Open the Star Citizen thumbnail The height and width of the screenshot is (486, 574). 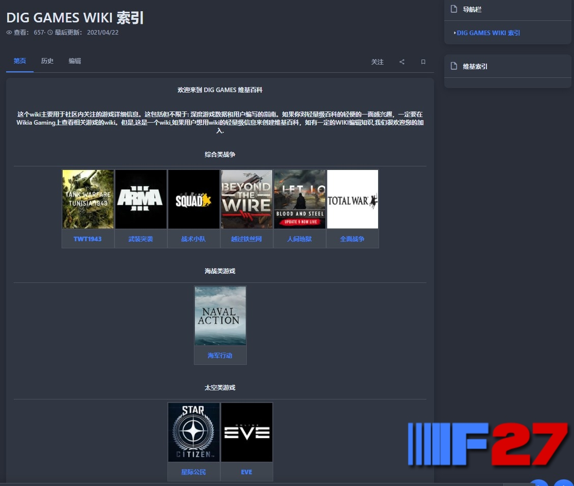[194, 432]
